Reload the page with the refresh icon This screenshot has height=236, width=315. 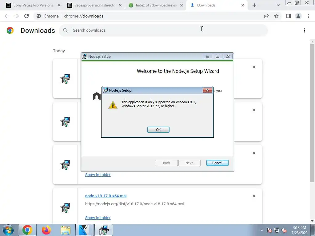(x=26, y=16)
